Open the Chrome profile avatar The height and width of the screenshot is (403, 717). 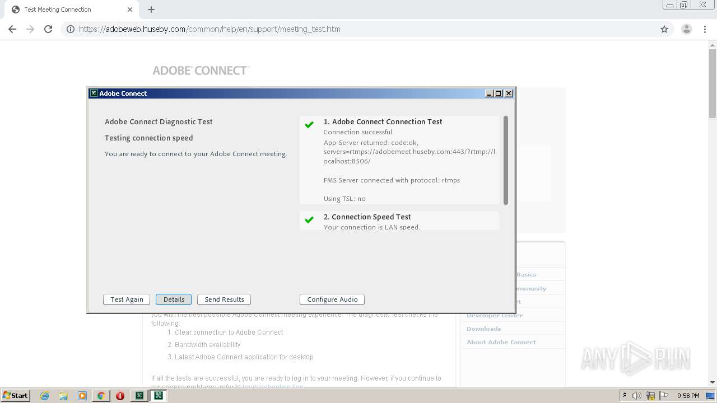[687, 29]
